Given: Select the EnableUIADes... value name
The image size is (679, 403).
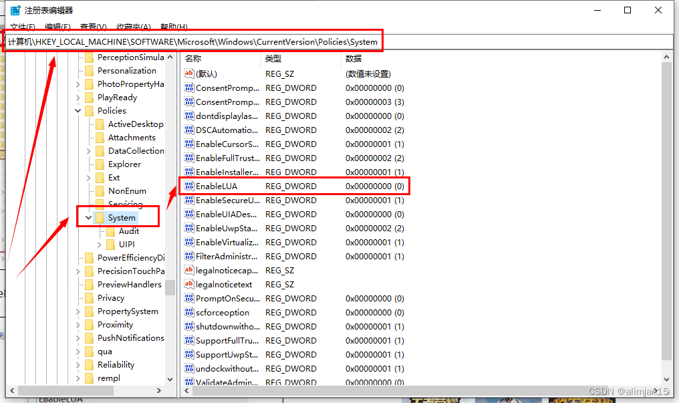Looking at the screenshot, I should pos(226,215).
